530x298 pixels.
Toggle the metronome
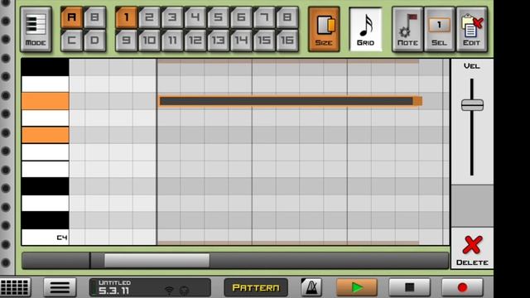coord(311,287)
